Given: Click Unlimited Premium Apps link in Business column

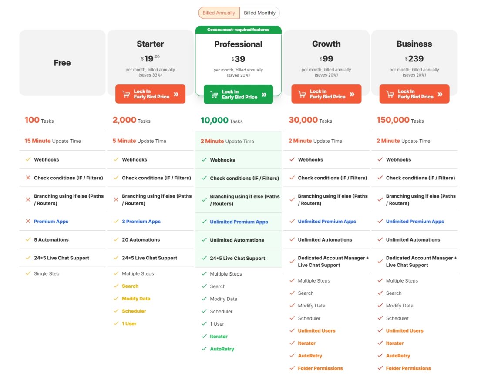Looking at the screenshot, I should [415, 221].
